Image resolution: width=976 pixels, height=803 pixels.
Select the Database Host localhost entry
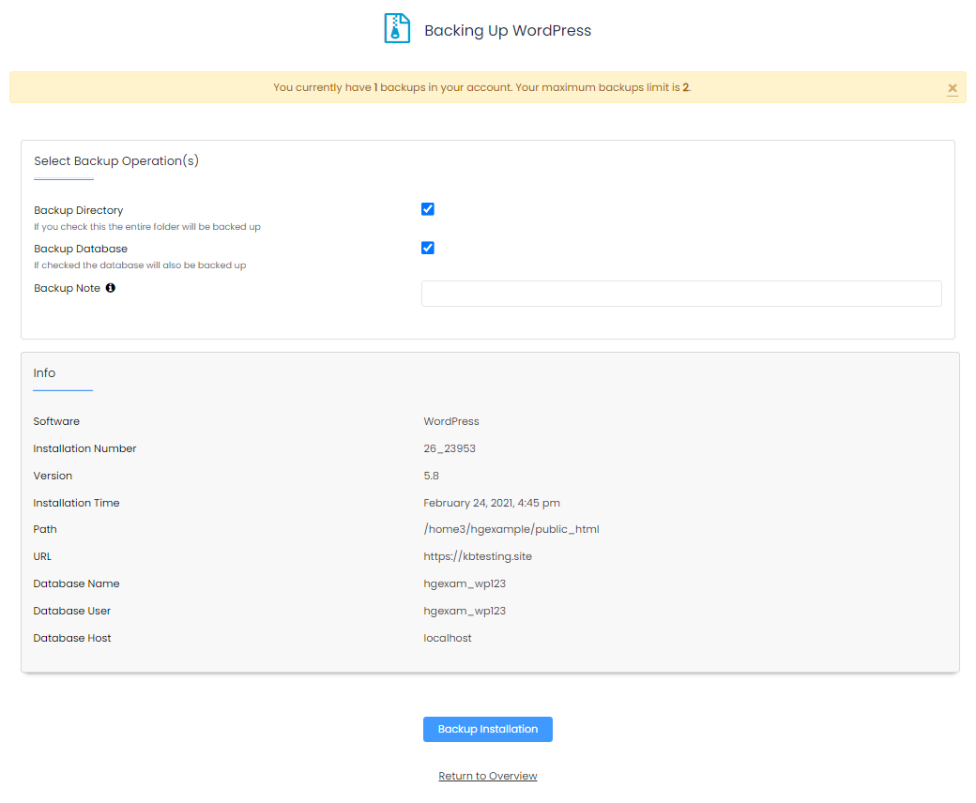click(x=448, y=637)
